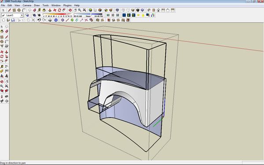Choose the Eraser tool in top toolbar

click(34, 10)
